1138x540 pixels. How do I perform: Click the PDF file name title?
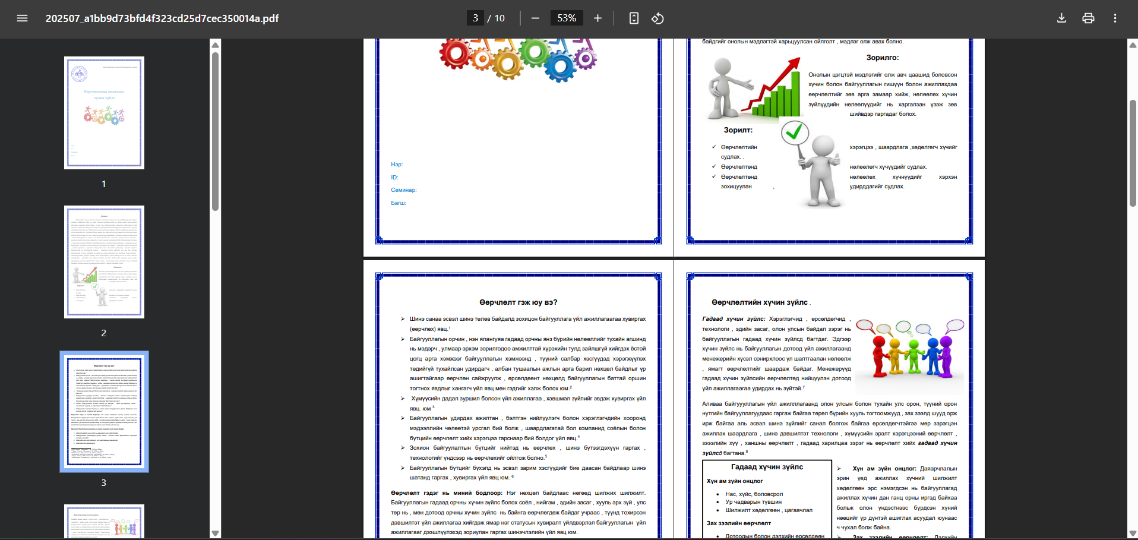162,18
